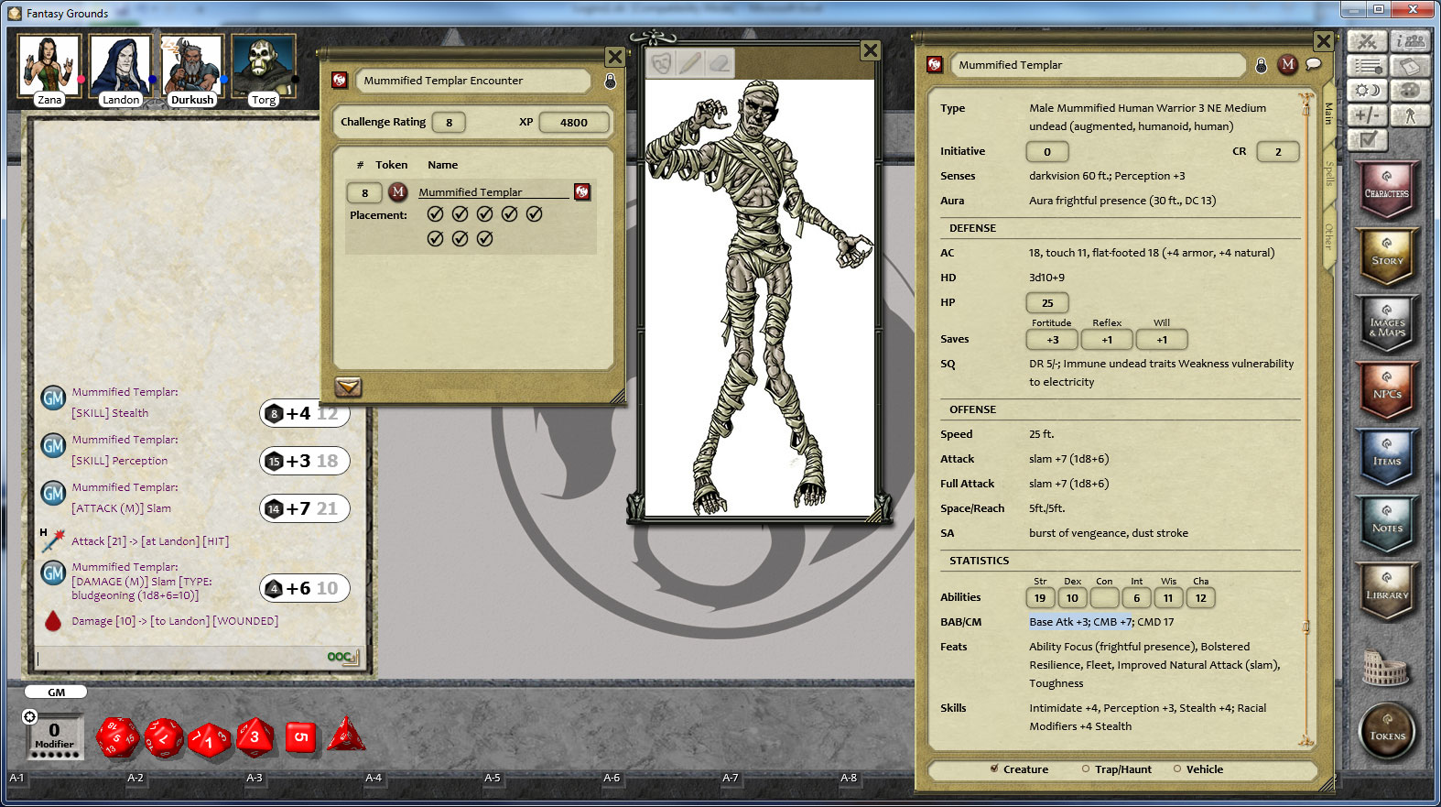Image resolution: width=1441 pixels, height=807 pixels.
Task: Open the NPCs sidebar panel
Action: pyautogui.click(x=1387, y=391)
